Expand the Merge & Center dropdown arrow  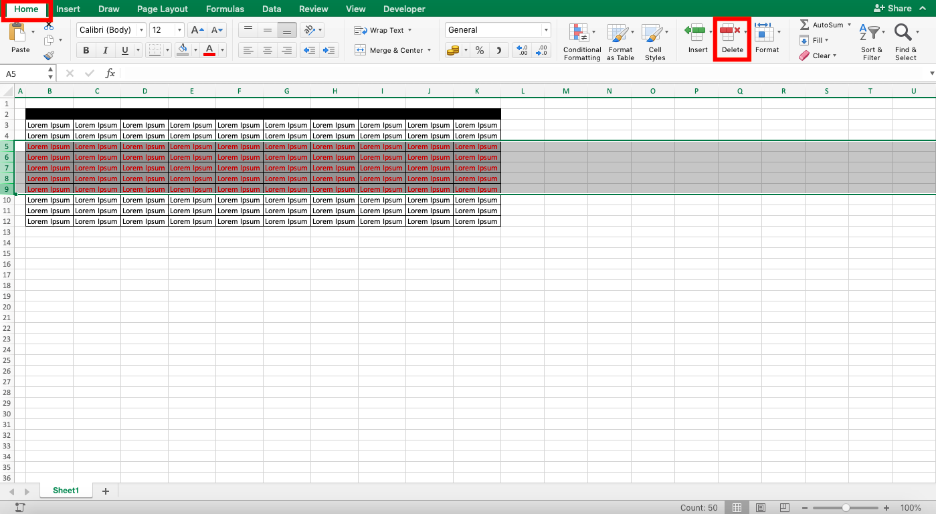click(429, 50)
